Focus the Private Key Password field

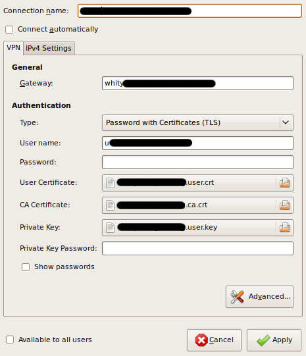click(197, 248)
